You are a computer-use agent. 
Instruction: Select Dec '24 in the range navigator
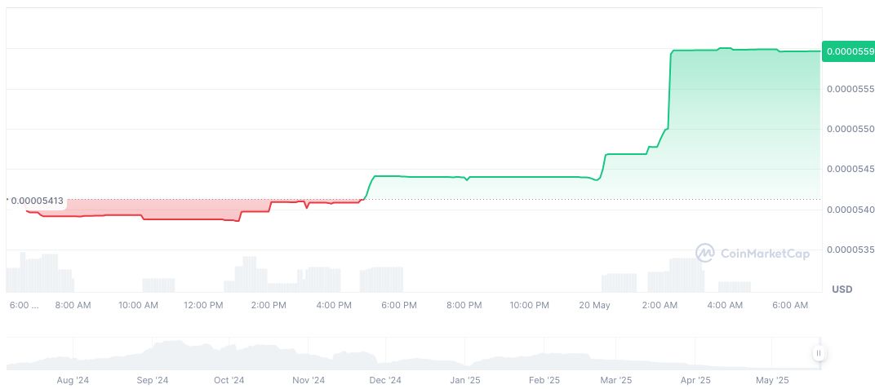tap(385, 380)
